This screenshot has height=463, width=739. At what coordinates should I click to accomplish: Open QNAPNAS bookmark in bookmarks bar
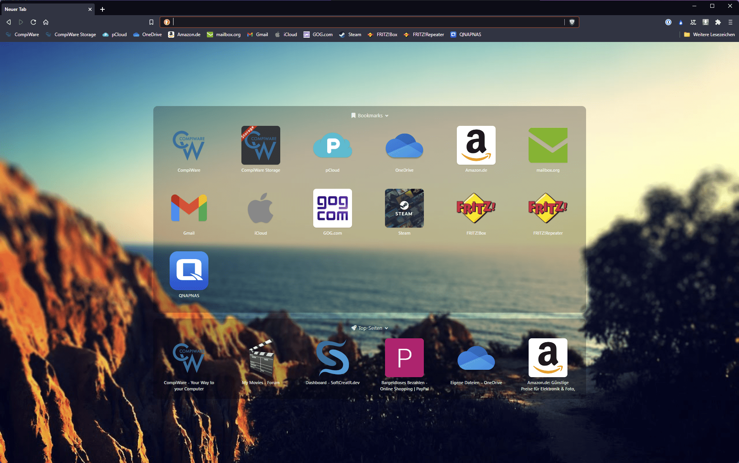pos(466,35)
